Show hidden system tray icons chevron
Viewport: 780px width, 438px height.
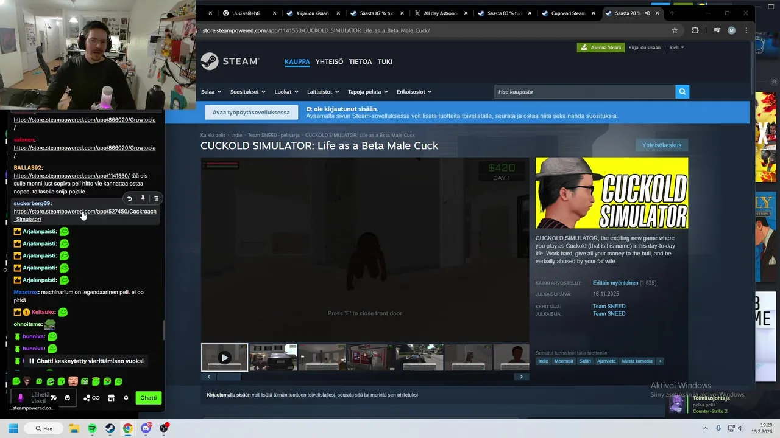[706, 428]
